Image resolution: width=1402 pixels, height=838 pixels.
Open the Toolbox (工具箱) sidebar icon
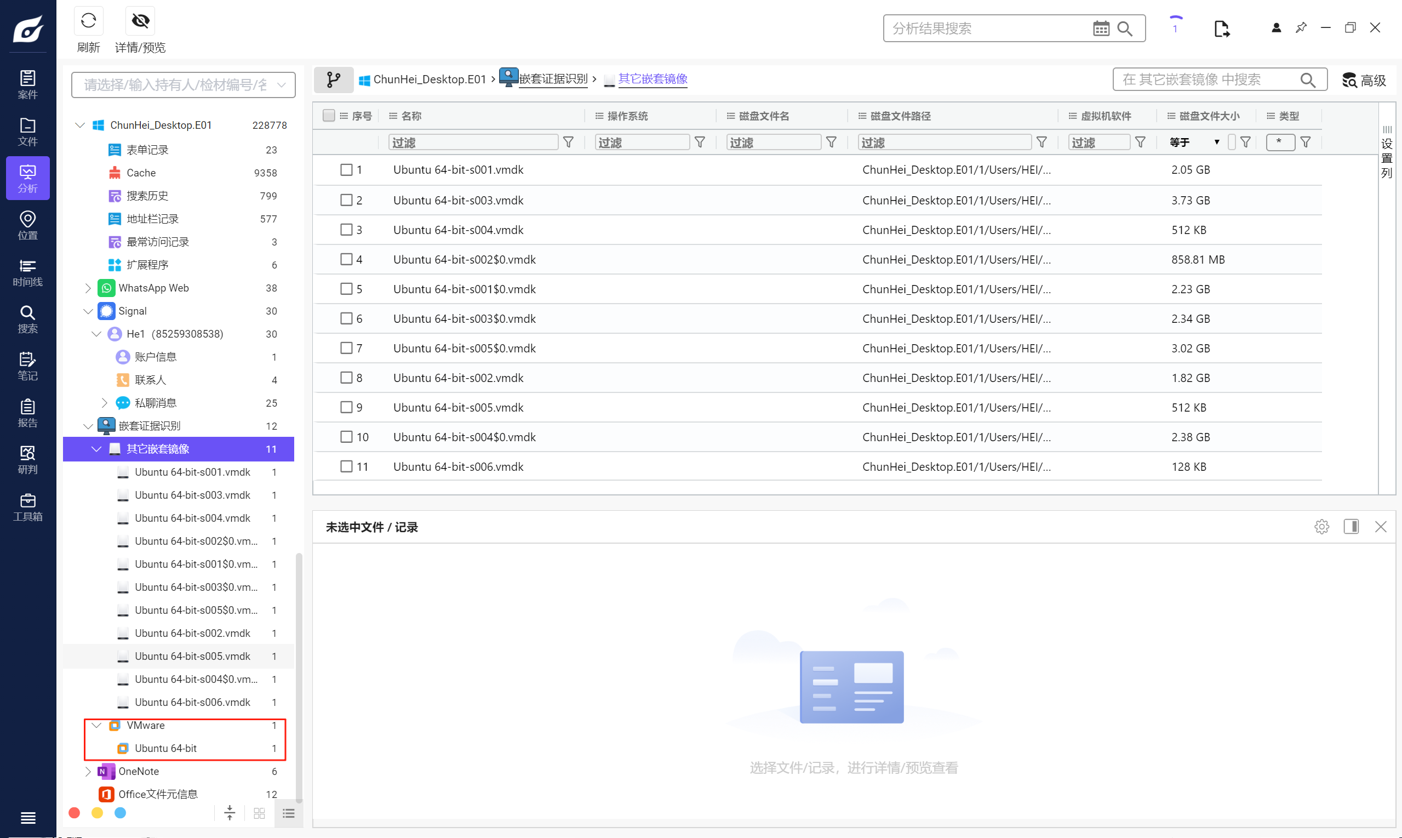tap(27, 507)
